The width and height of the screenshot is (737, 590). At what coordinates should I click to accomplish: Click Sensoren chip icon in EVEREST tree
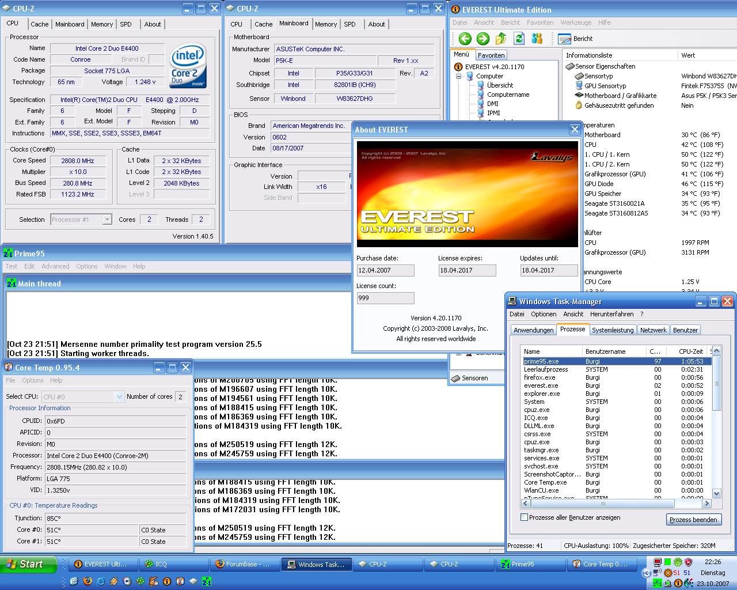455,378
